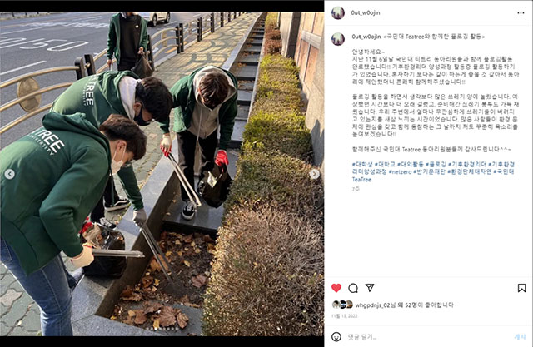533x347 pixels.
Task: Open the #반기문재단 hashtag
Action: (430, 171)
